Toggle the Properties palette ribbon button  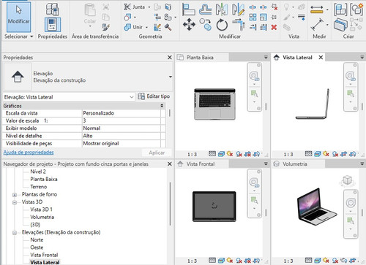53,25
